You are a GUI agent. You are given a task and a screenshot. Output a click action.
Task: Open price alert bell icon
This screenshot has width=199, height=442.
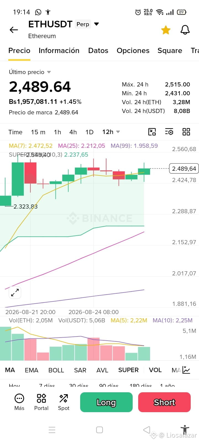coord(185,30)
